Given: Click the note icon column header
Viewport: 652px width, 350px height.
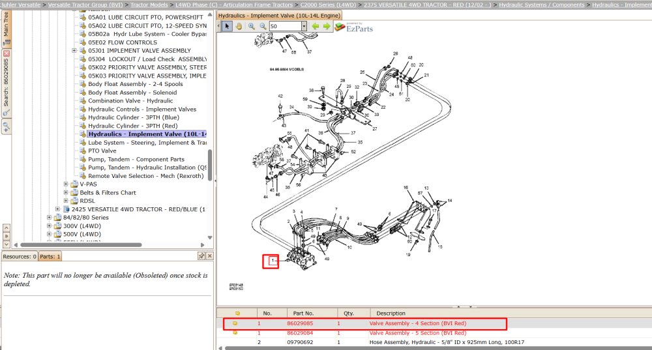Looking at the screenshot, I should (237, 313).
